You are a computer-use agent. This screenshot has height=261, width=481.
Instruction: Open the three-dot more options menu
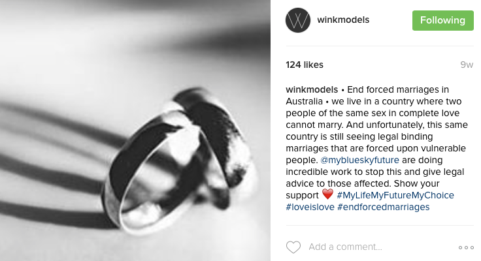click(x=466, y=247)
